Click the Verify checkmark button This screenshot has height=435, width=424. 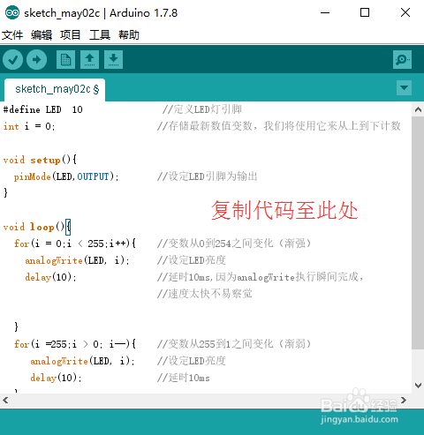pos(12,60)
